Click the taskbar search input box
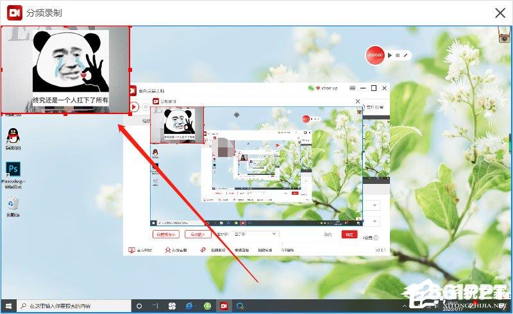The width and height of the screenshot is (513, 314). [x=72, y=306]
